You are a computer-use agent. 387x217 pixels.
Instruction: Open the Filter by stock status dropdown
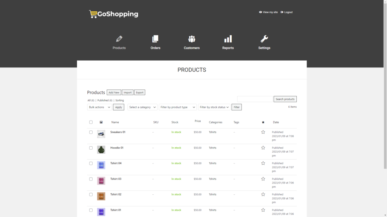pos(214,107)
